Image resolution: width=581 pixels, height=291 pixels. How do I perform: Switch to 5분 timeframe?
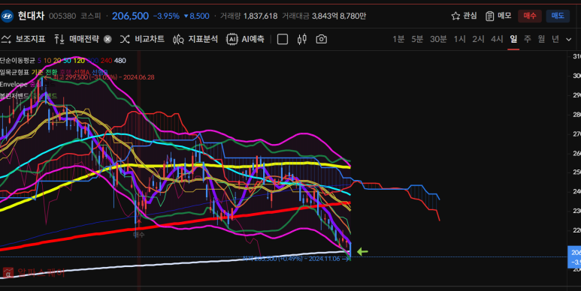point(417,39)
